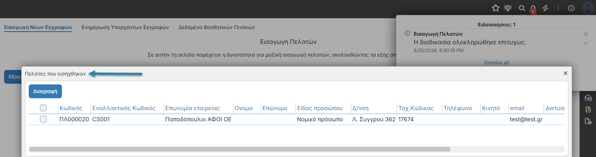Click the Είδος προσώπου column header

point(320,108)
